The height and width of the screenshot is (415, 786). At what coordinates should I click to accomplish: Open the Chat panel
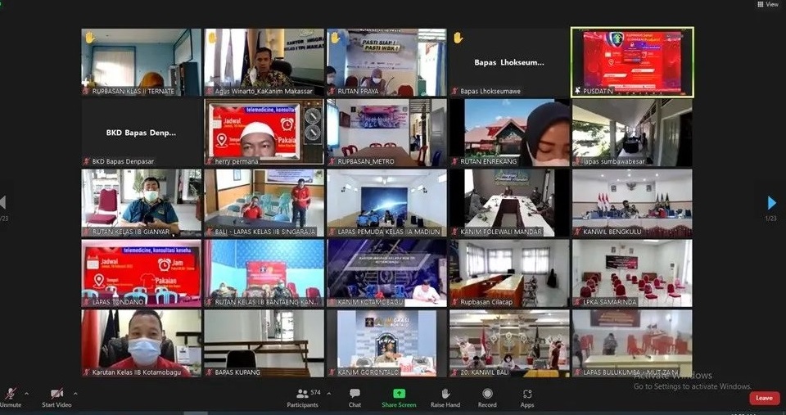coord(355,398)
